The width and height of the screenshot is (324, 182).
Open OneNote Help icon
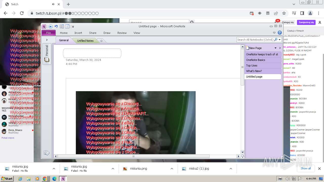(280, 33)
